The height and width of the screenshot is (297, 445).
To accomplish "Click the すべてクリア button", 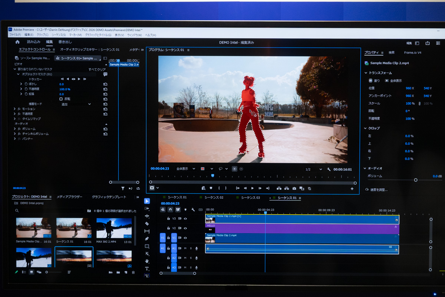I will 97,69.
